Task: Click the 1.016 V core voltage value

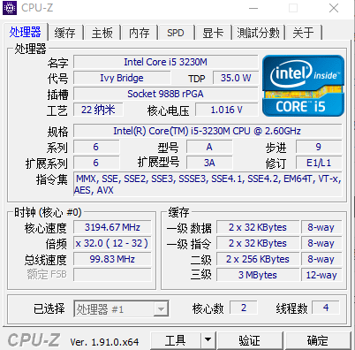Action: 227,110
